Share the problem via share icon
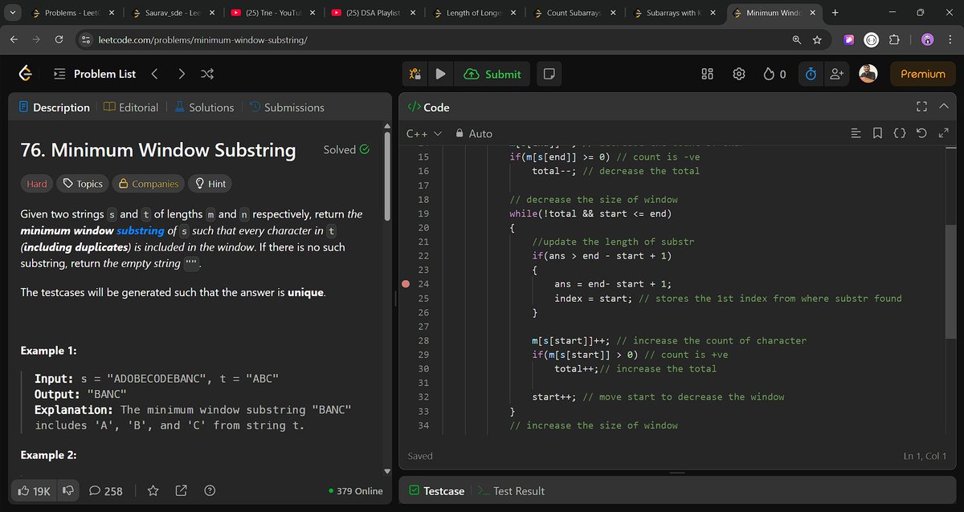 click(x=182, y=490)
